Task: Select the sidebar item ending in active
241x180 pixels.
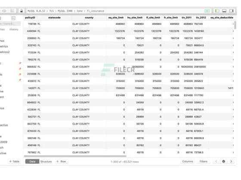Action: (x=4, y=125)
